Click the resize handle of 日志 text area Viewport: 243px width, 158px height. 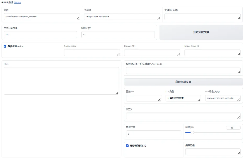[117, 93]
